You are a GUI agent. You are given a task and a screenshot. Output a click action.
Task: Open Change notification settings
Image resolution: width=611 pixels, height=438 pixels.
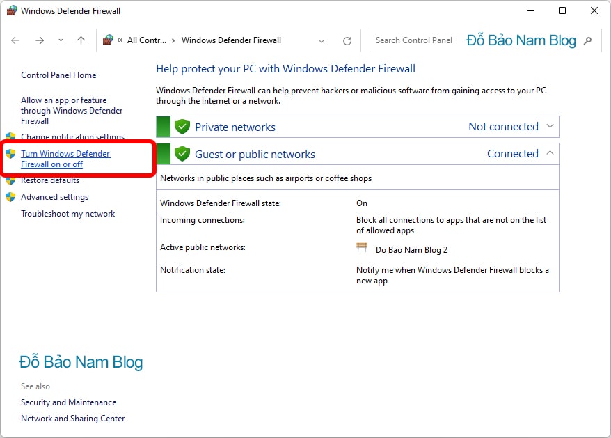coord(73,137)
